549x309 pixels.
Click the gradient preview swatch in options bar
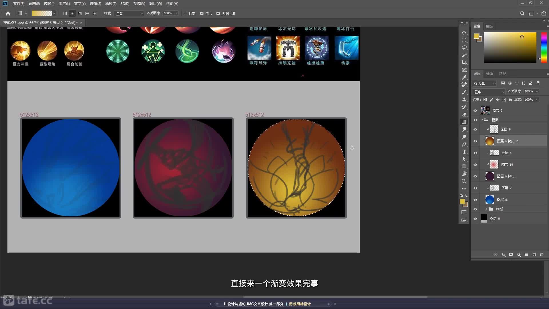[x=42, y=13]
